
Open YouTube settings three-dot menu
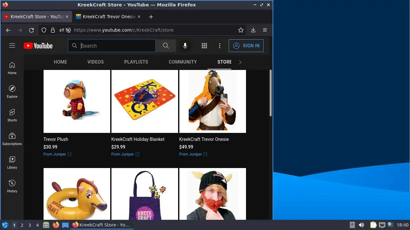(220, 46)
